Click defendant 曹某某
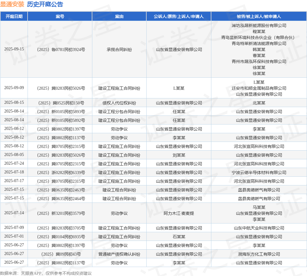 (x=259, y=55)
